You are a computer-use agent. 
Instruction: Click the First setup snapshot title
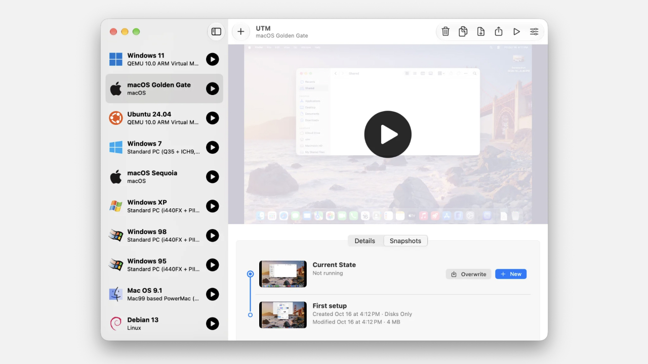pos(330,306)
